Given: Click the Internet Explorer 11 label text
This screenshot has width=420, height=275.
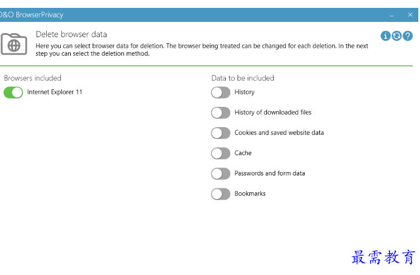Looking at the screenshot, I should pos(55,92).
